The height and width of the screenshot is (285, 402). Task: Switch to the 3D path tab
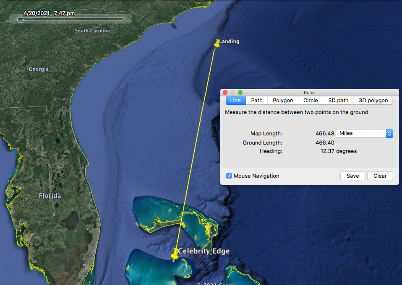(x=338, y=101)
